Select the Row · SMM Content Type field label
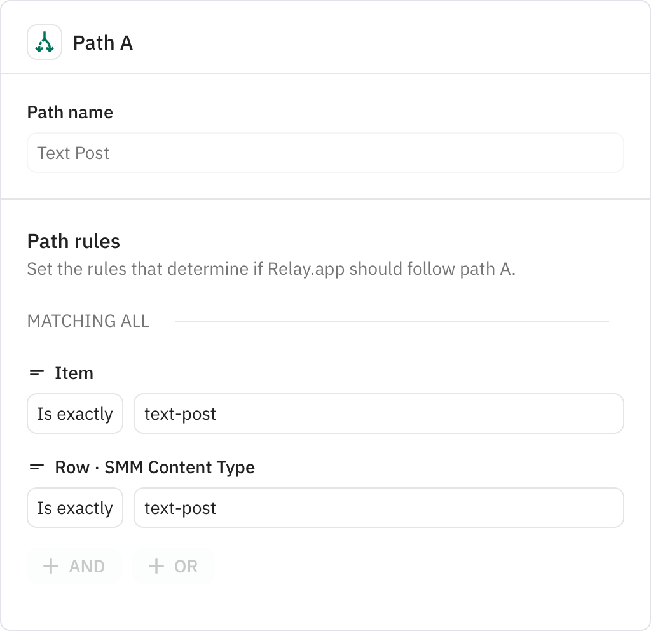The image size is (651, 631). [155, 468]
